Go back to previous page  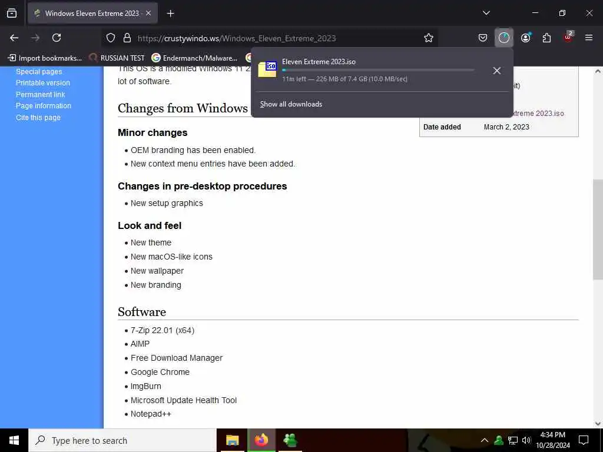tap(14, 38)
